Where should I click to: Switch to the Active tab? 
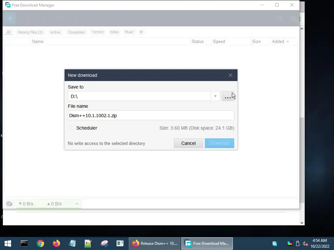[55, 32]
